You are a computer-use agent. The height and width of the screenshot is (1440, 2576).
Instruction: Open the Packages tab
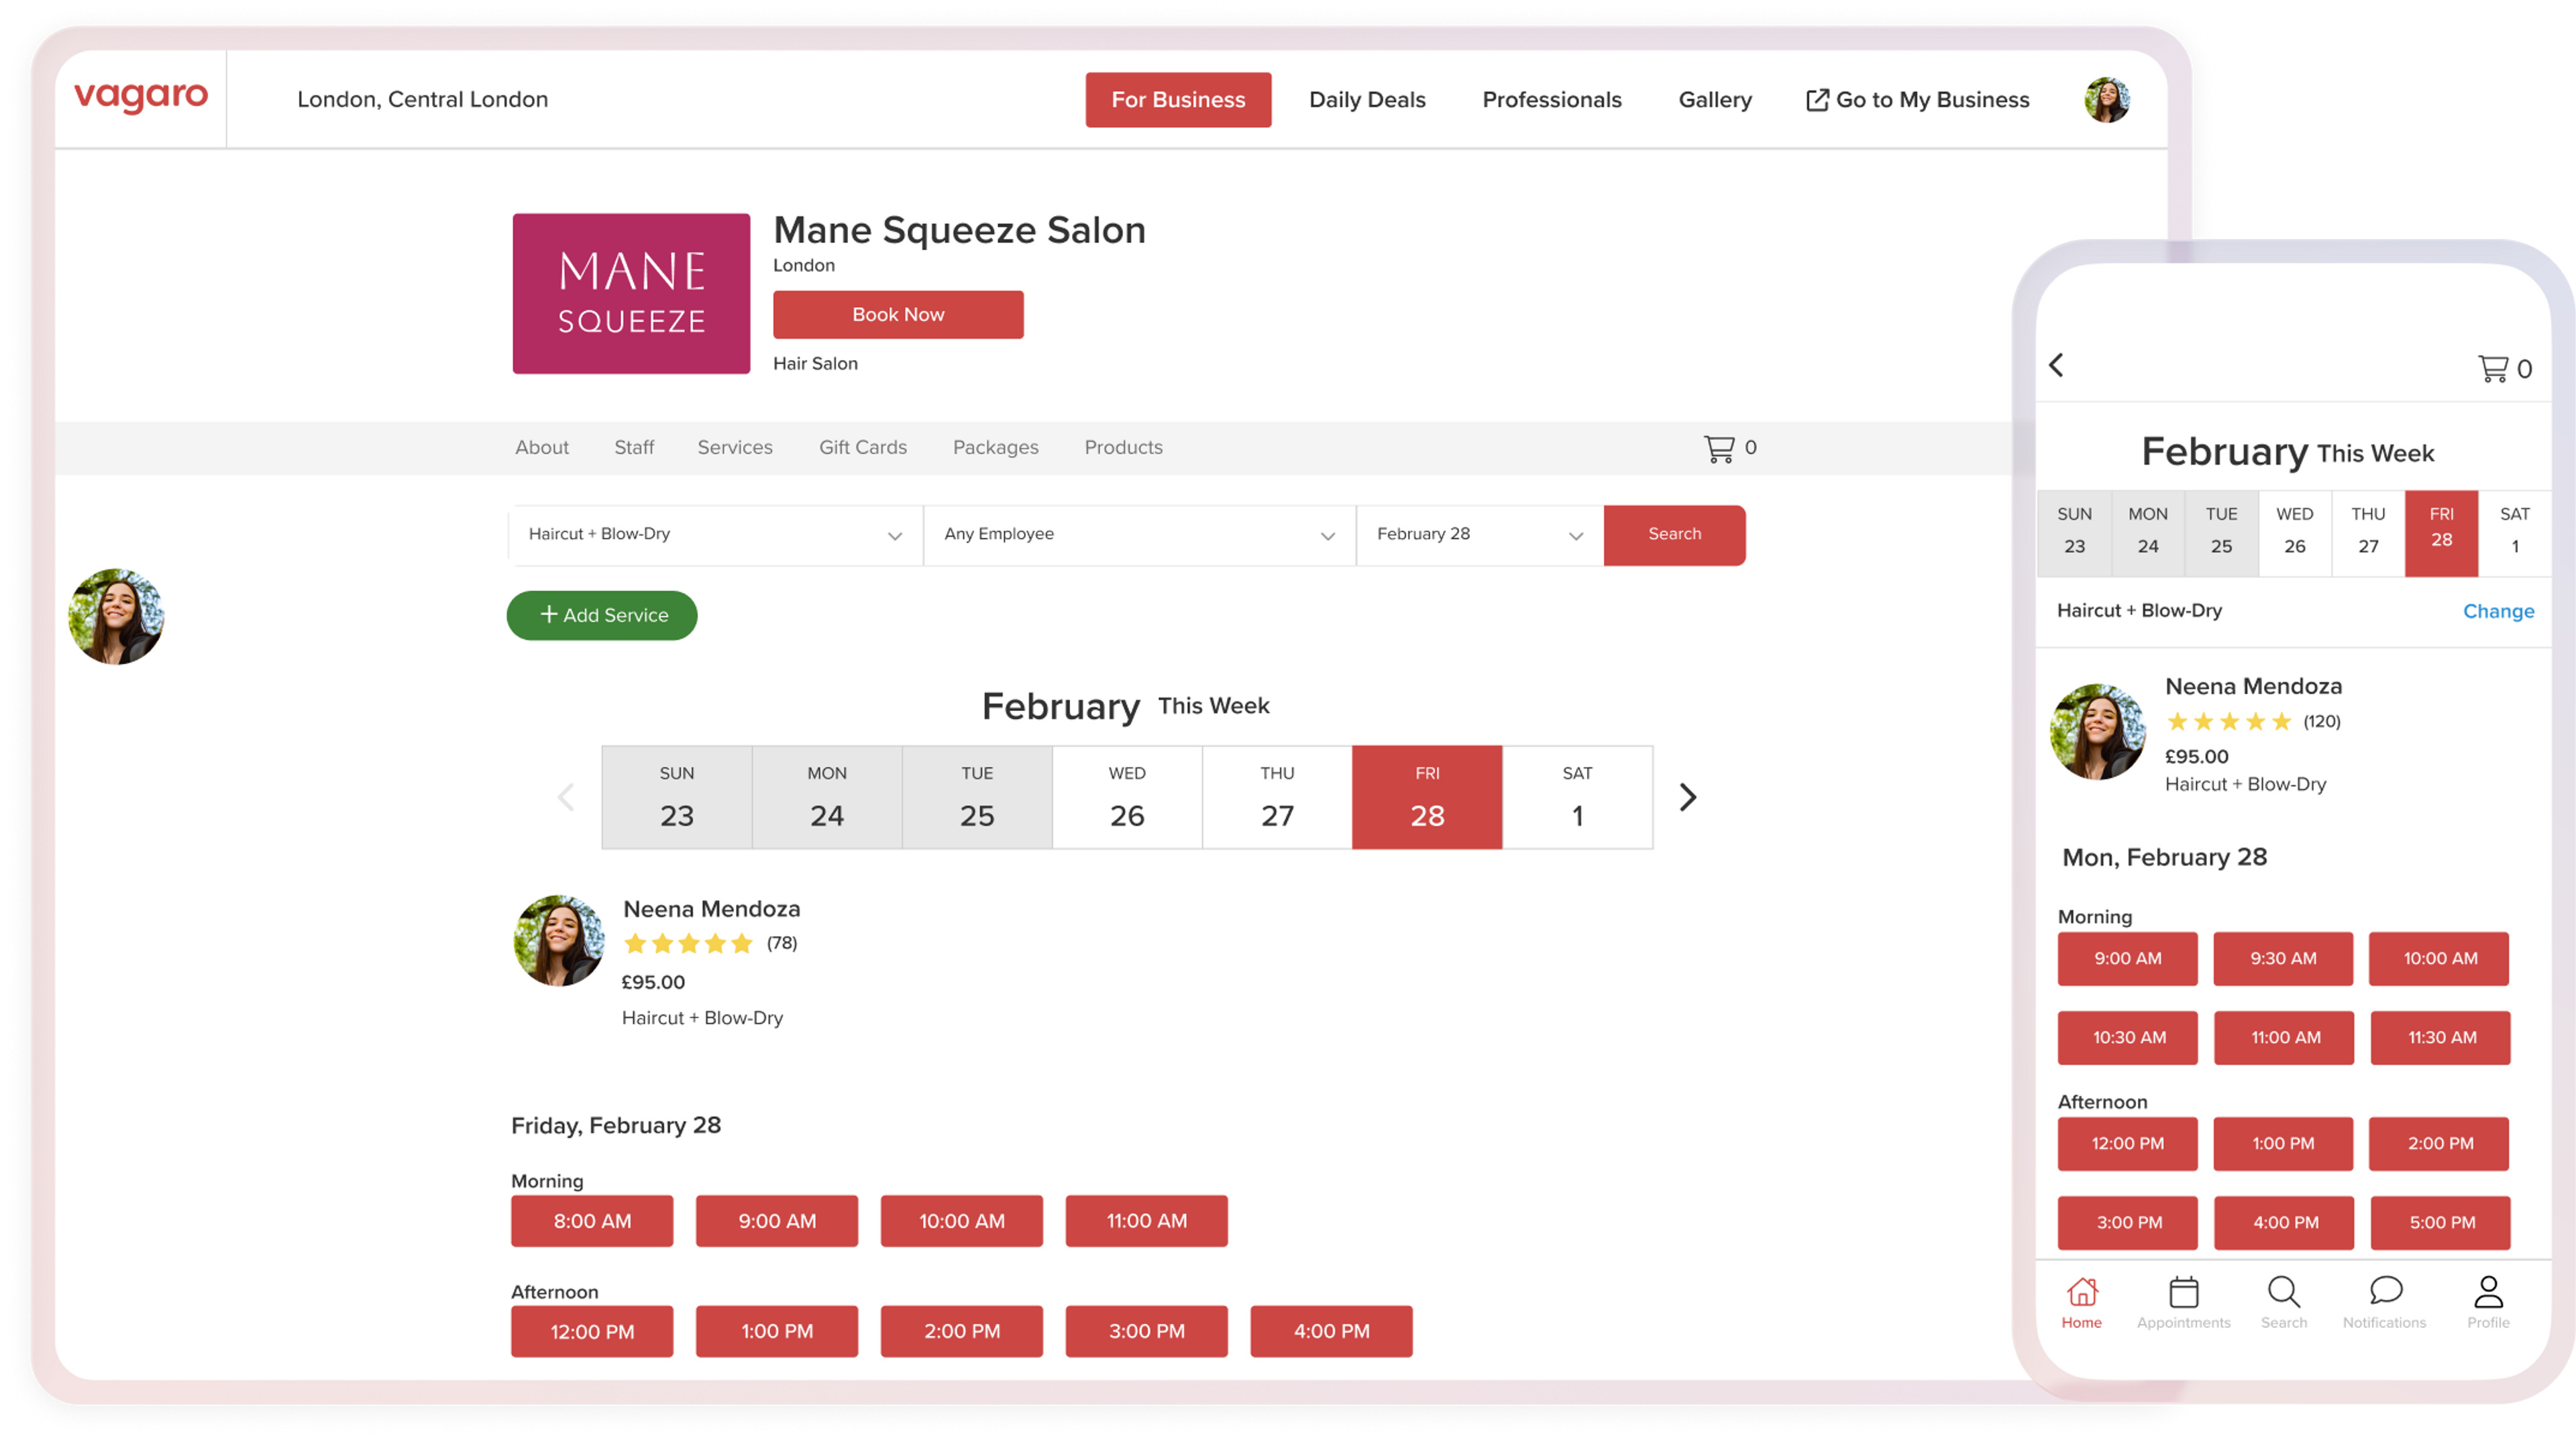(996, 448)
